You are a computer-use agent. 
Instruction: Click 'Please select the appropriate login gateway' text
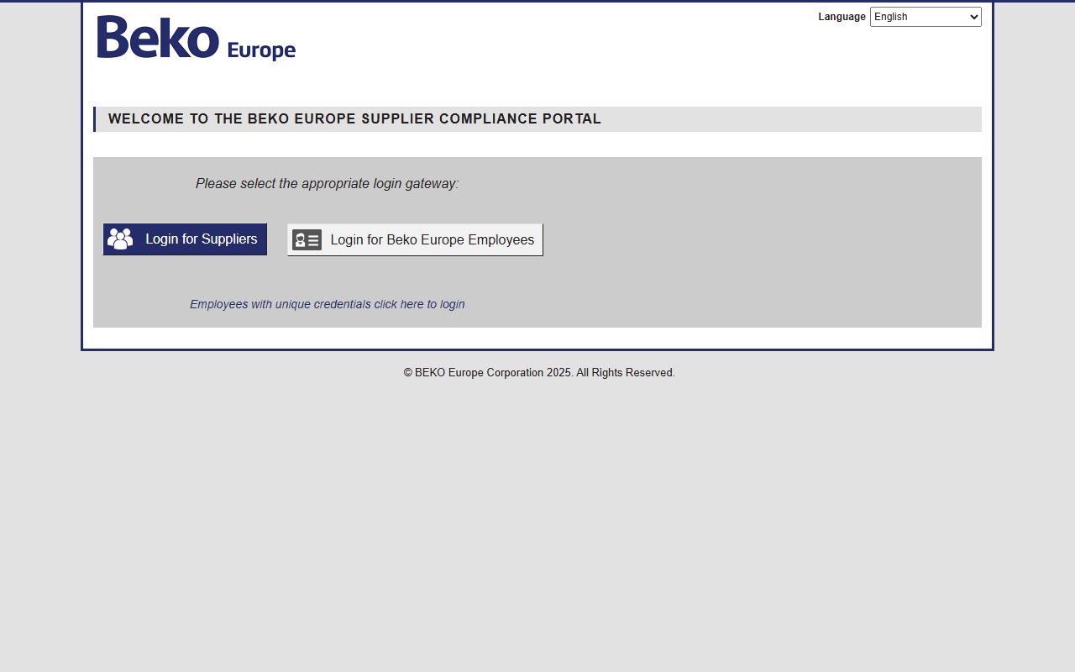pos(327,183)
